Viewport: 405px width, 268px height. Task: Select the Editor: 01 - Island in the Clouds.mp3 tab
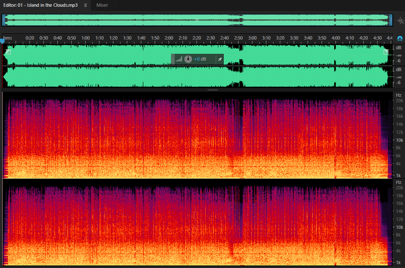[40, 5]
